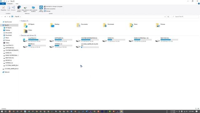Viewport: 200px width, 113px height.
Task: Open Local Disk (C:) in navigation pane
Action: pos(9,45)
